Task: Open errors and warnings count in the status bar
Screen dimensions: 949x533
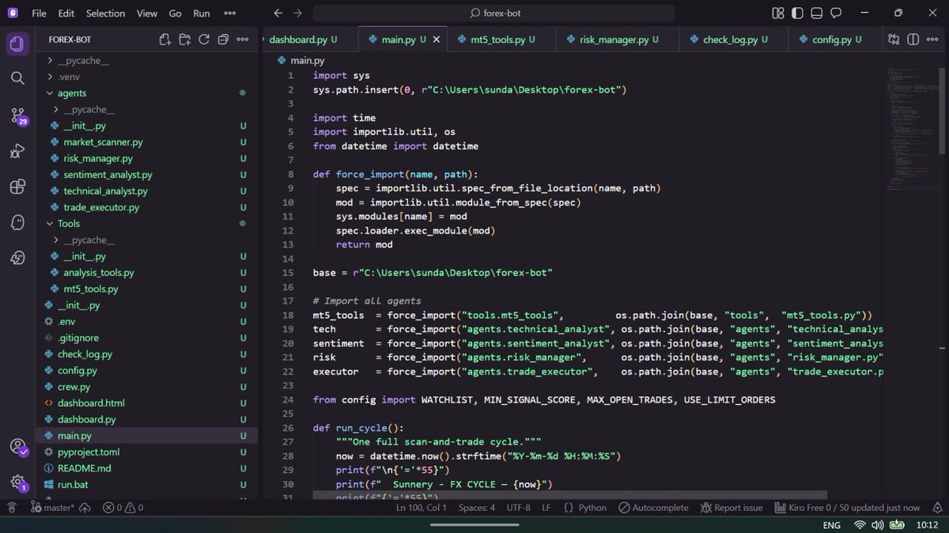Action: [123, 508]
